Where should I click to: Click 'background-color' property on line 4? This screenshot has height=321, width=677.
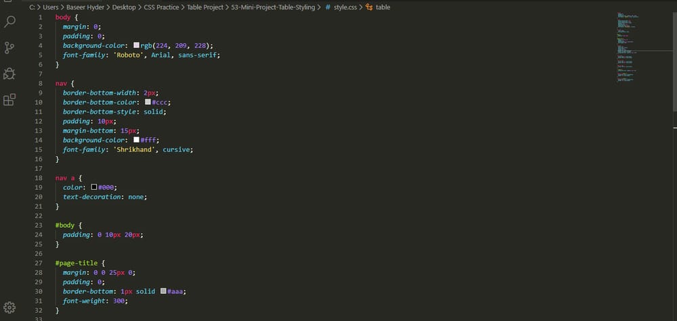(x=94, y=45)
